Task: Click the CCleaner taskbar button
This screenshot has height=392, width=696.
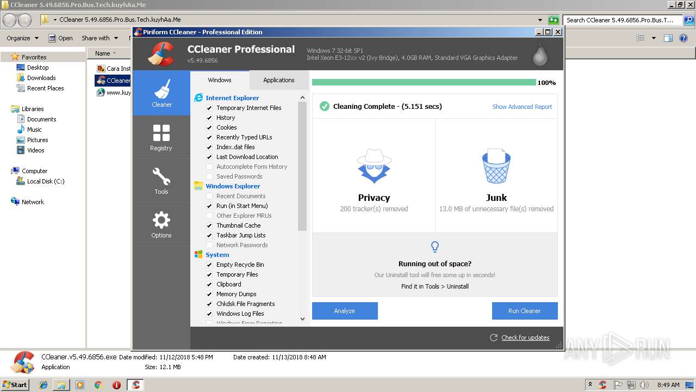Action: (135, 385)
